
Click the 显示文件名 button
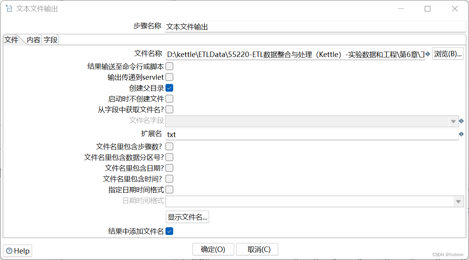coord(187,216)
